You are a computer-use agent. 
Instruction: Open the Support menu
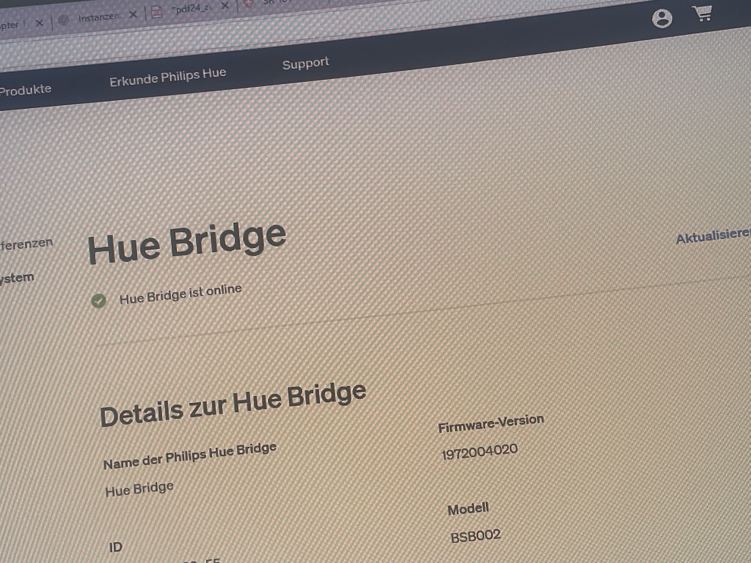[306, 64]
